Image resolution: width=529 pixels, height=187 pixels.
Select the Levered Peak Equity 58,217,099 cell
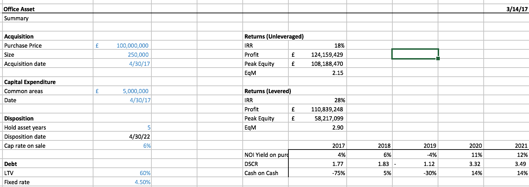point(317,118)
